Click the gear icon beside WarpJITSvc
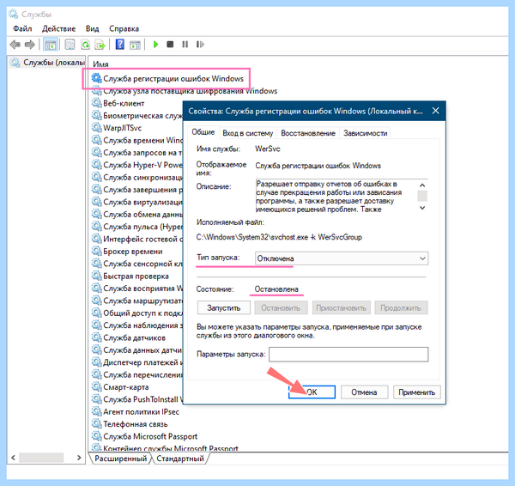The height and width of the screenshot is (486, 515). click(x=96, y=127)
